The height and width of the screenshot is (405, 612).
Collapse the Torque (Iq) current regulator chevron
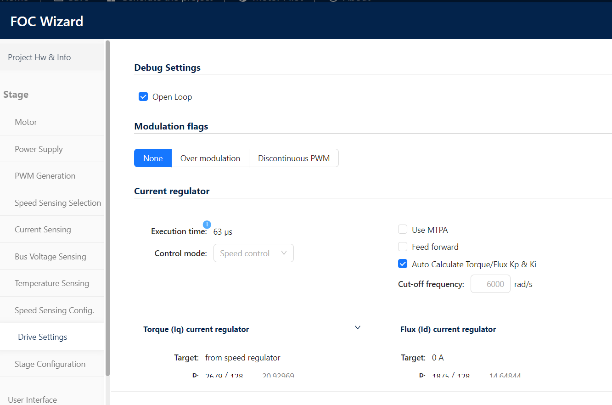coord(358,328)
